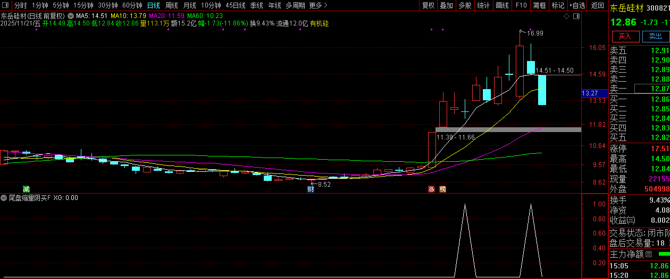The width and height of the screenshot is (670, 279).
Task: Click the 财 financial report marker
Action: 311,189
